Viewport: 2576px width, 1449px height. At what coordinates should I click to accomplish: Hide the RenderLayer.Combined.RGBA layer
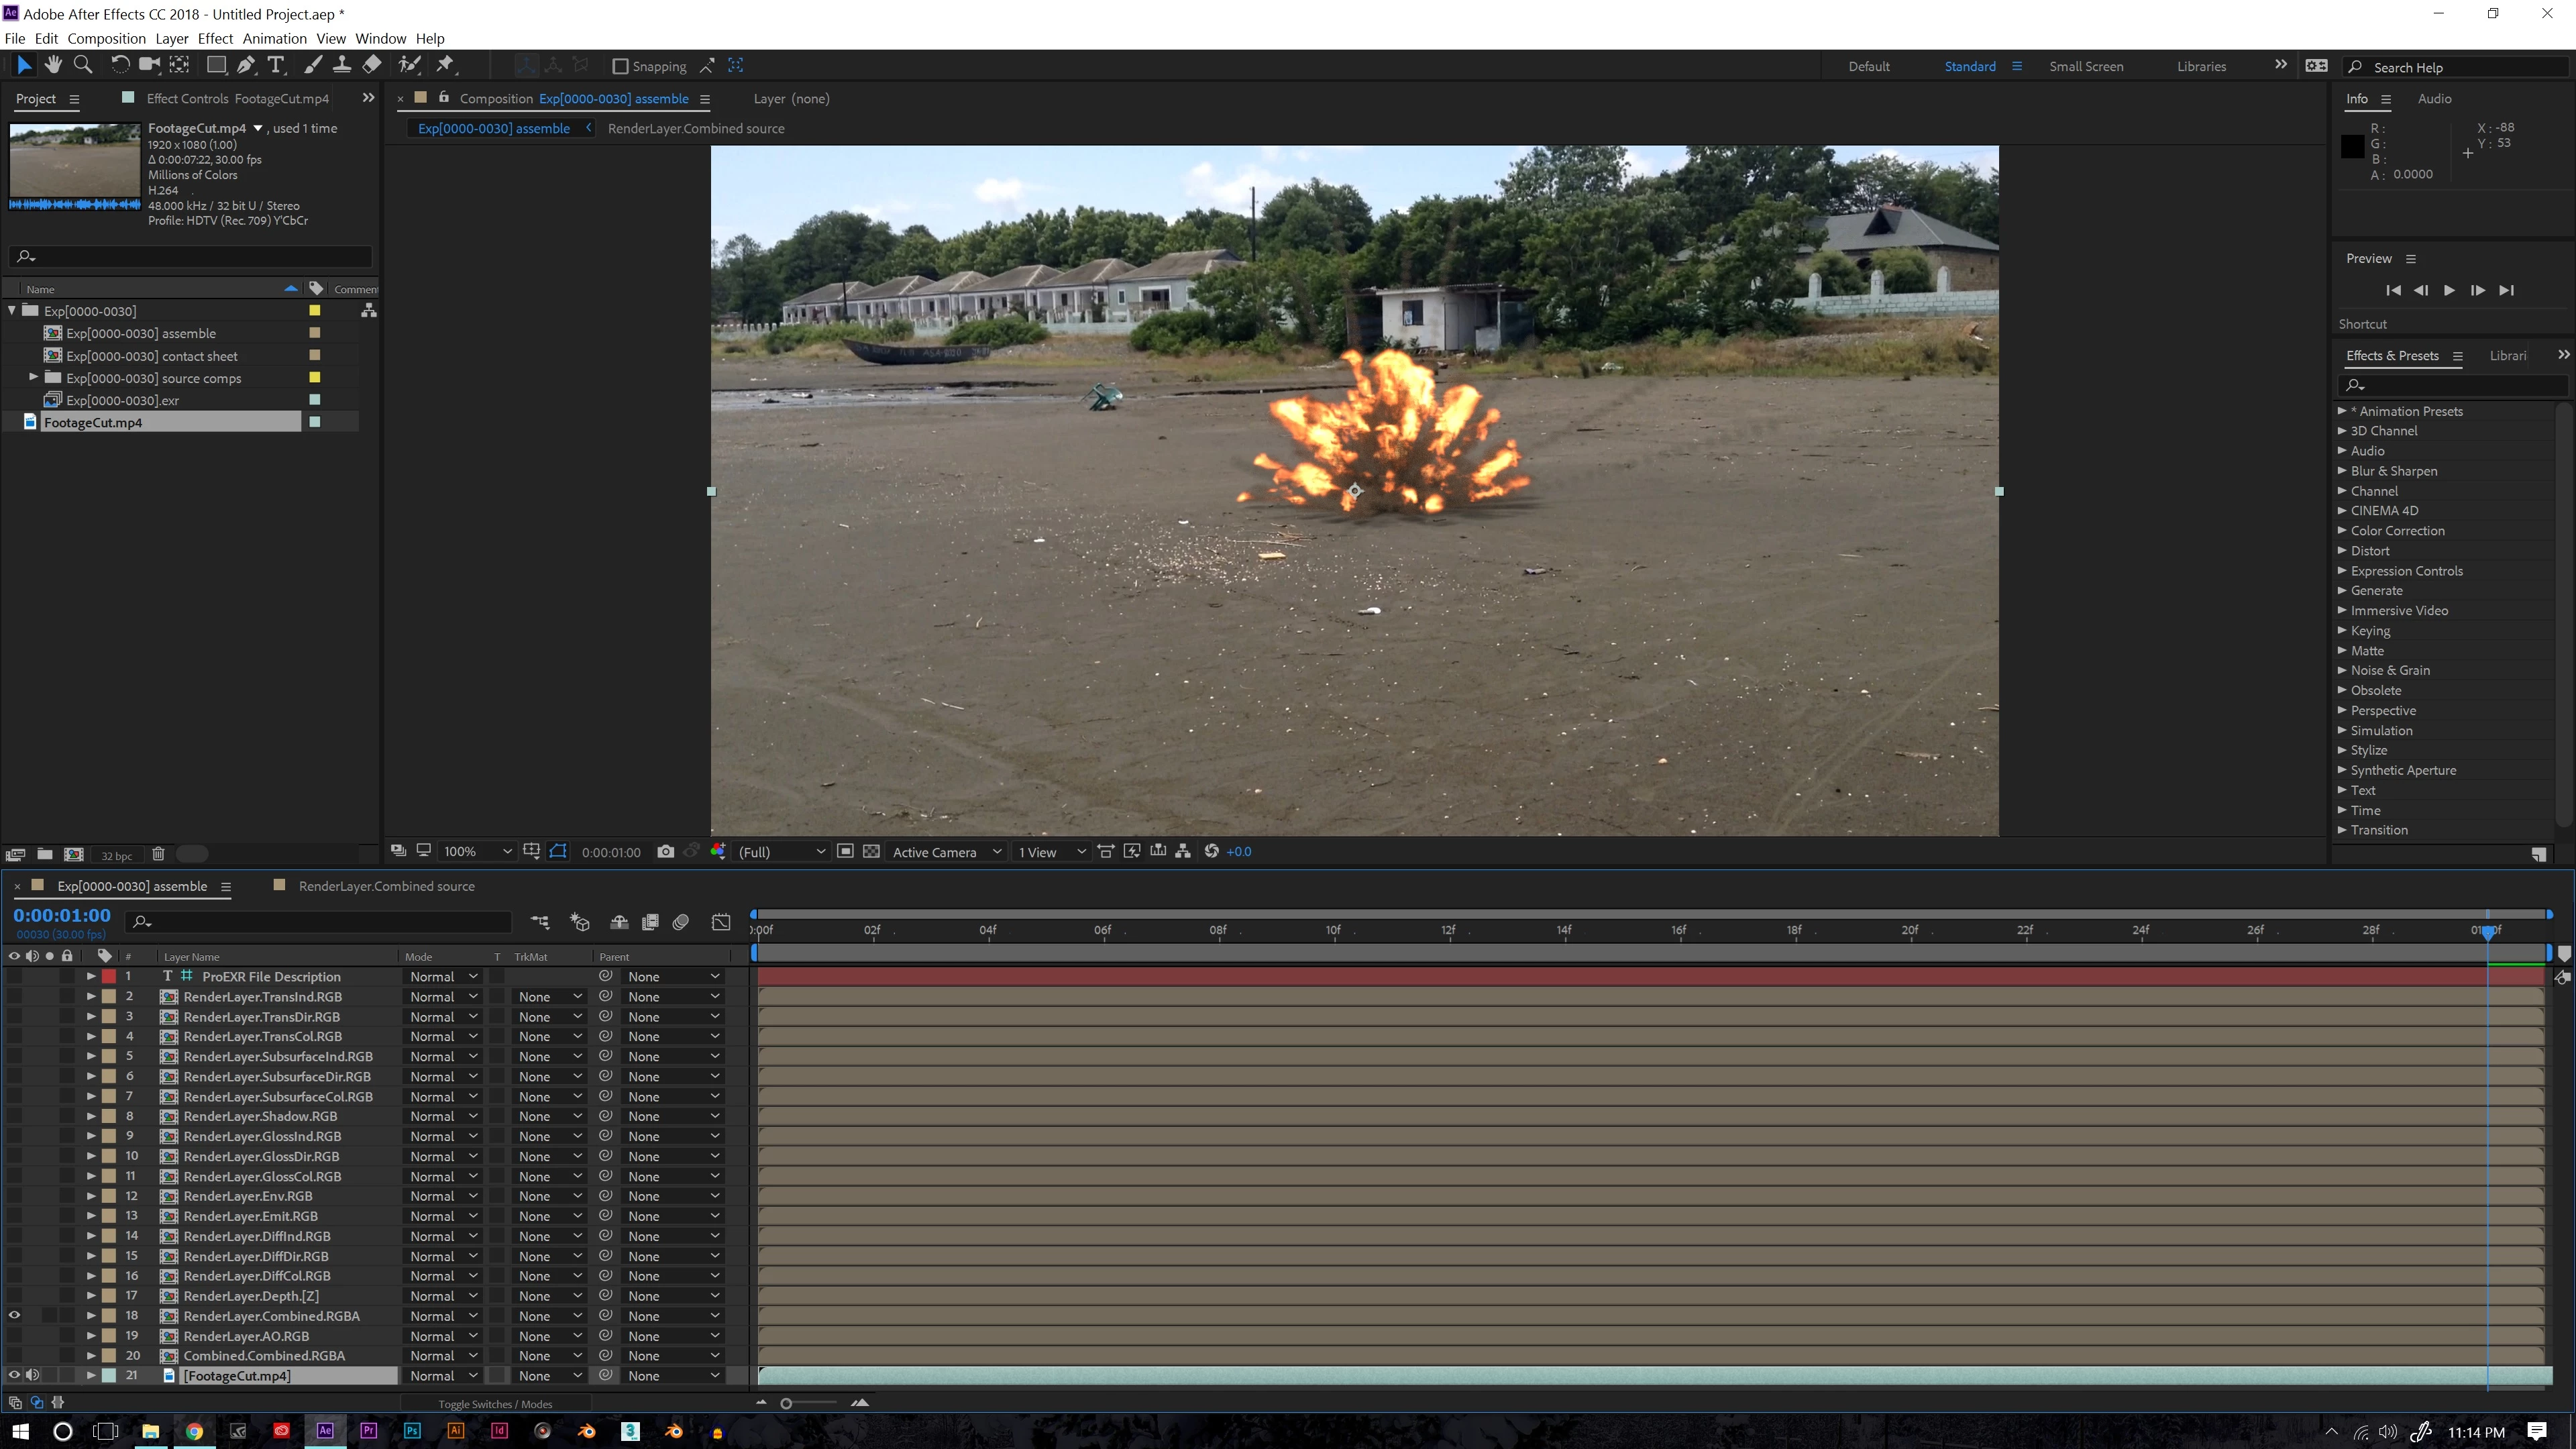(14, 1316)
